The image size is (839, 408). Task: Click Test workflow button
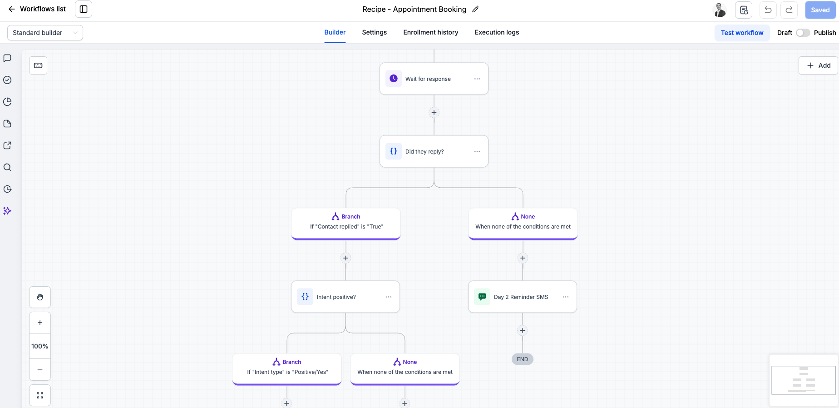742,33
